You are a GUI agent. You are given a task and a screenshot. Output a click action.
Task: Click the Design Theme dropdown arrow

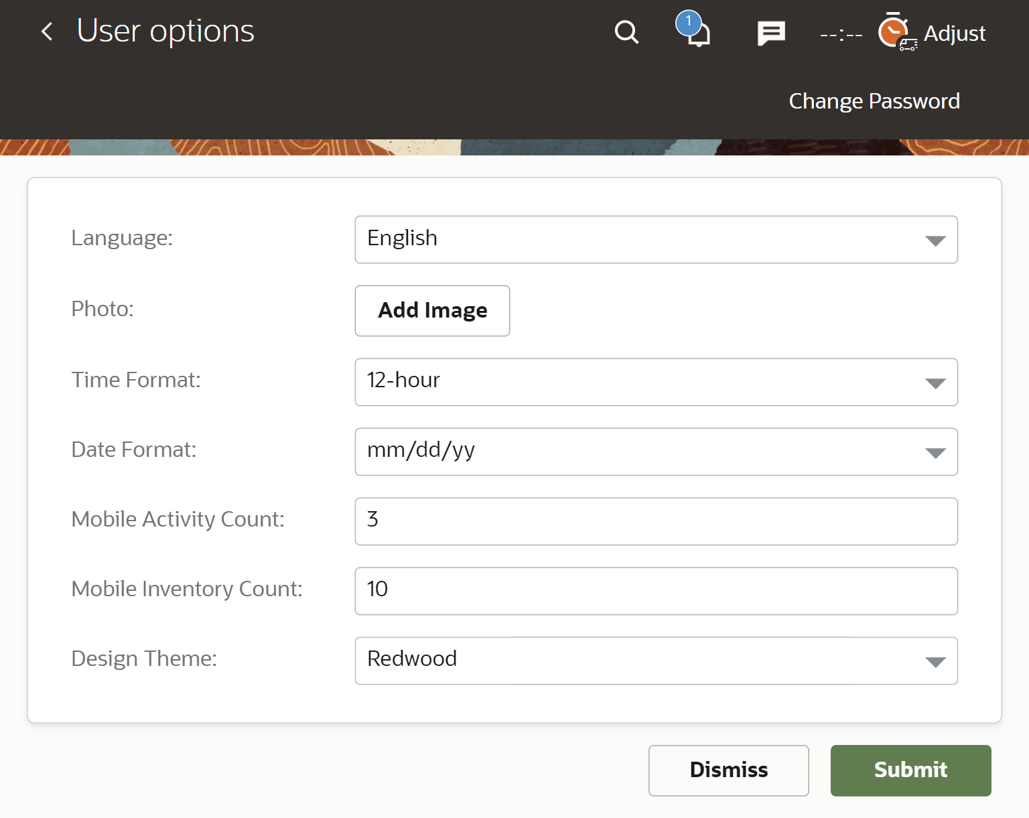pos(935,662)
